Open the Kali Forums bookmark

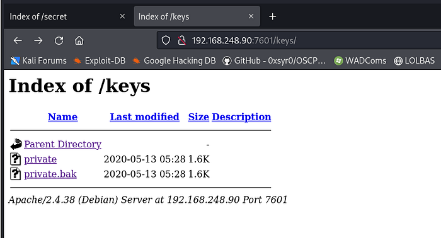[38, 60]
